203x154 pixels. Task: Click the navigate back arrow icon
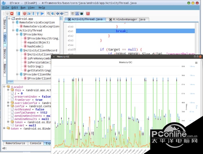tap(57, 14)
